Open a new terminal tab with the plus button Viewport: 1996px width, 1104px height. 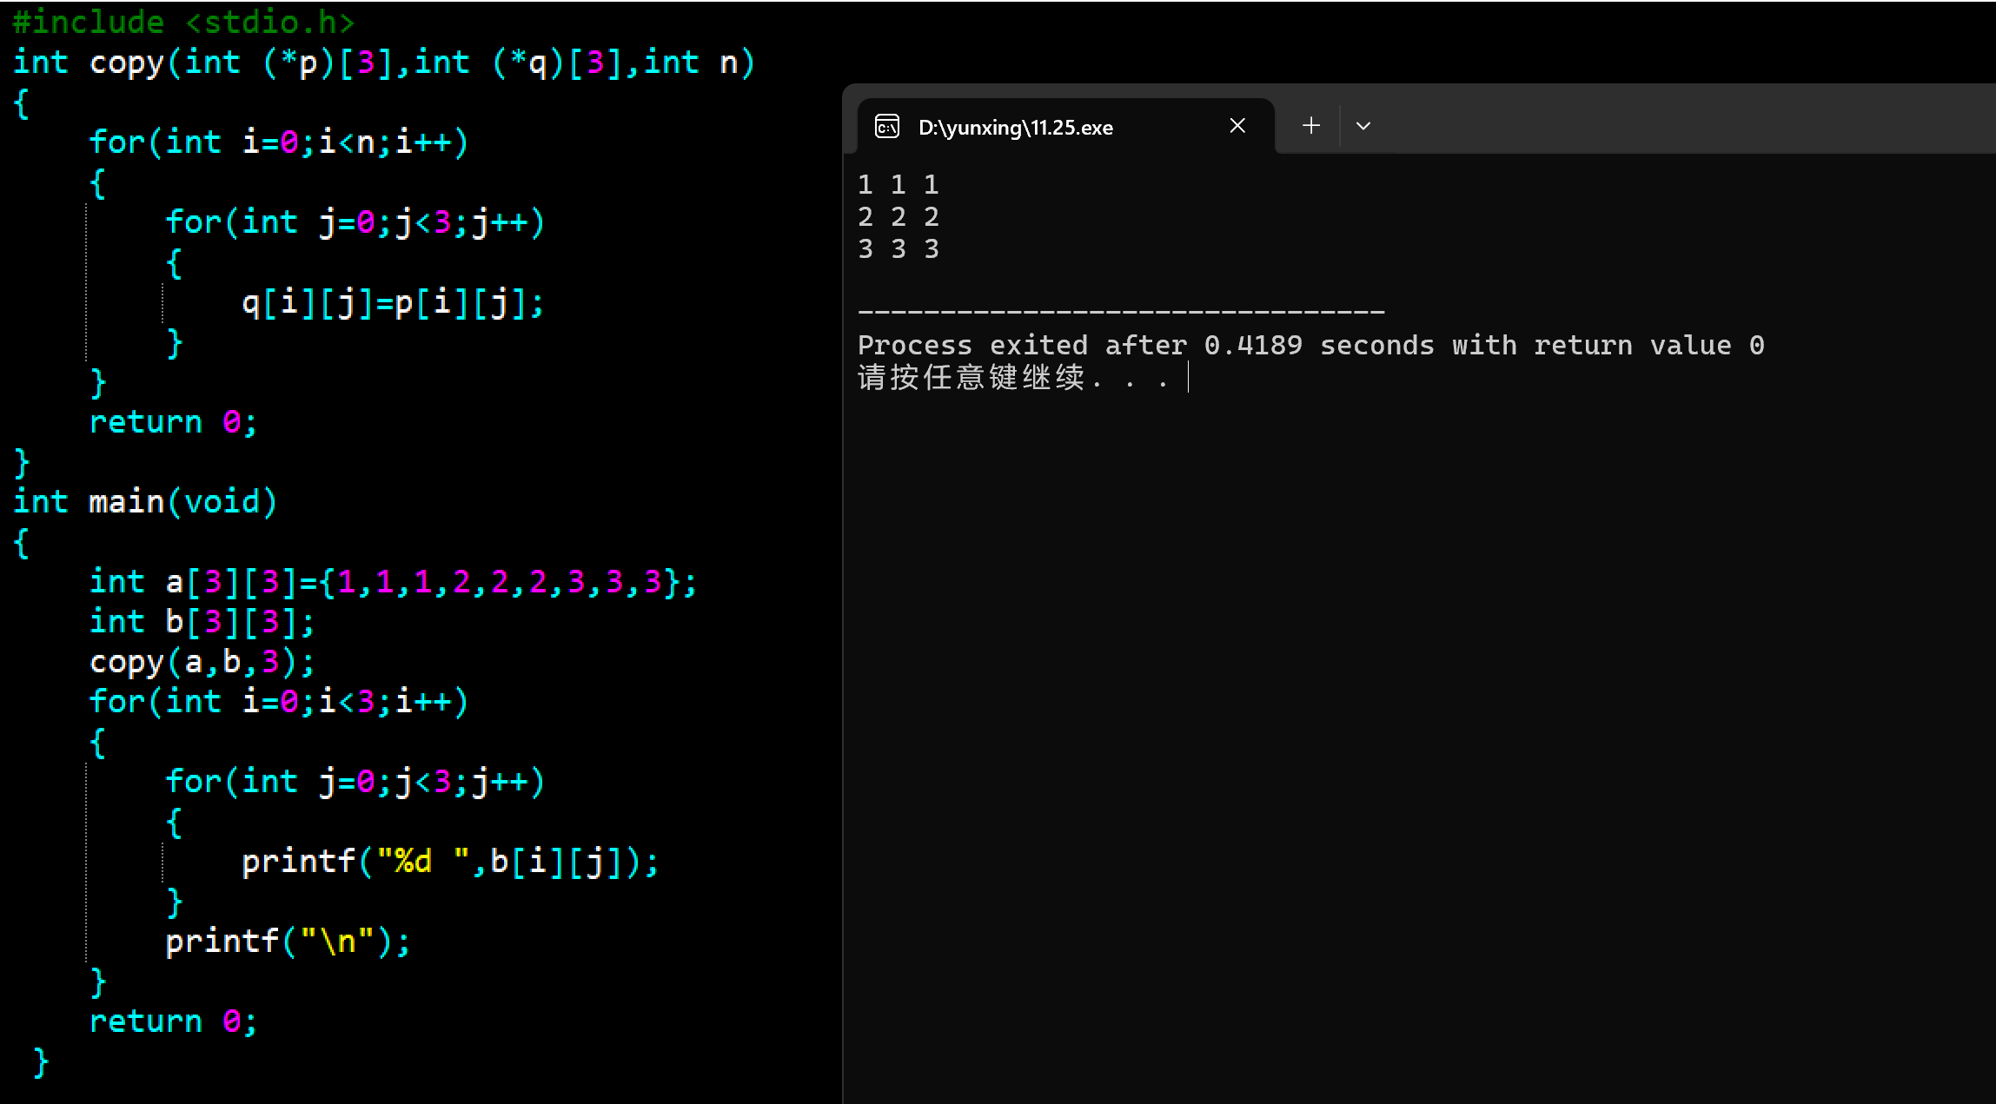point(1311,126)
